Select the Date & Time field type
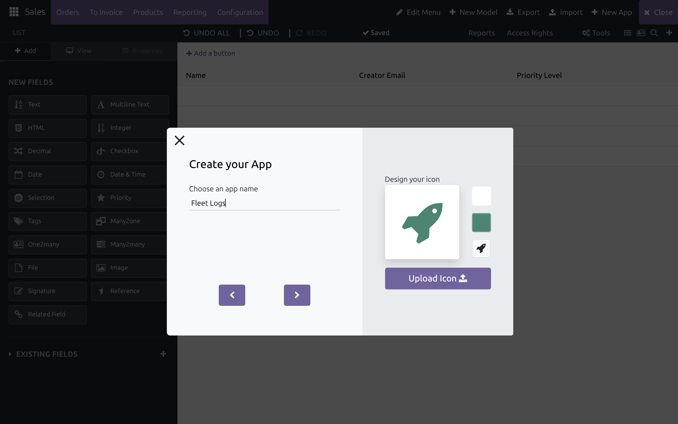The width and height of the screenshot is (678, 424). (x=129, y=174)
